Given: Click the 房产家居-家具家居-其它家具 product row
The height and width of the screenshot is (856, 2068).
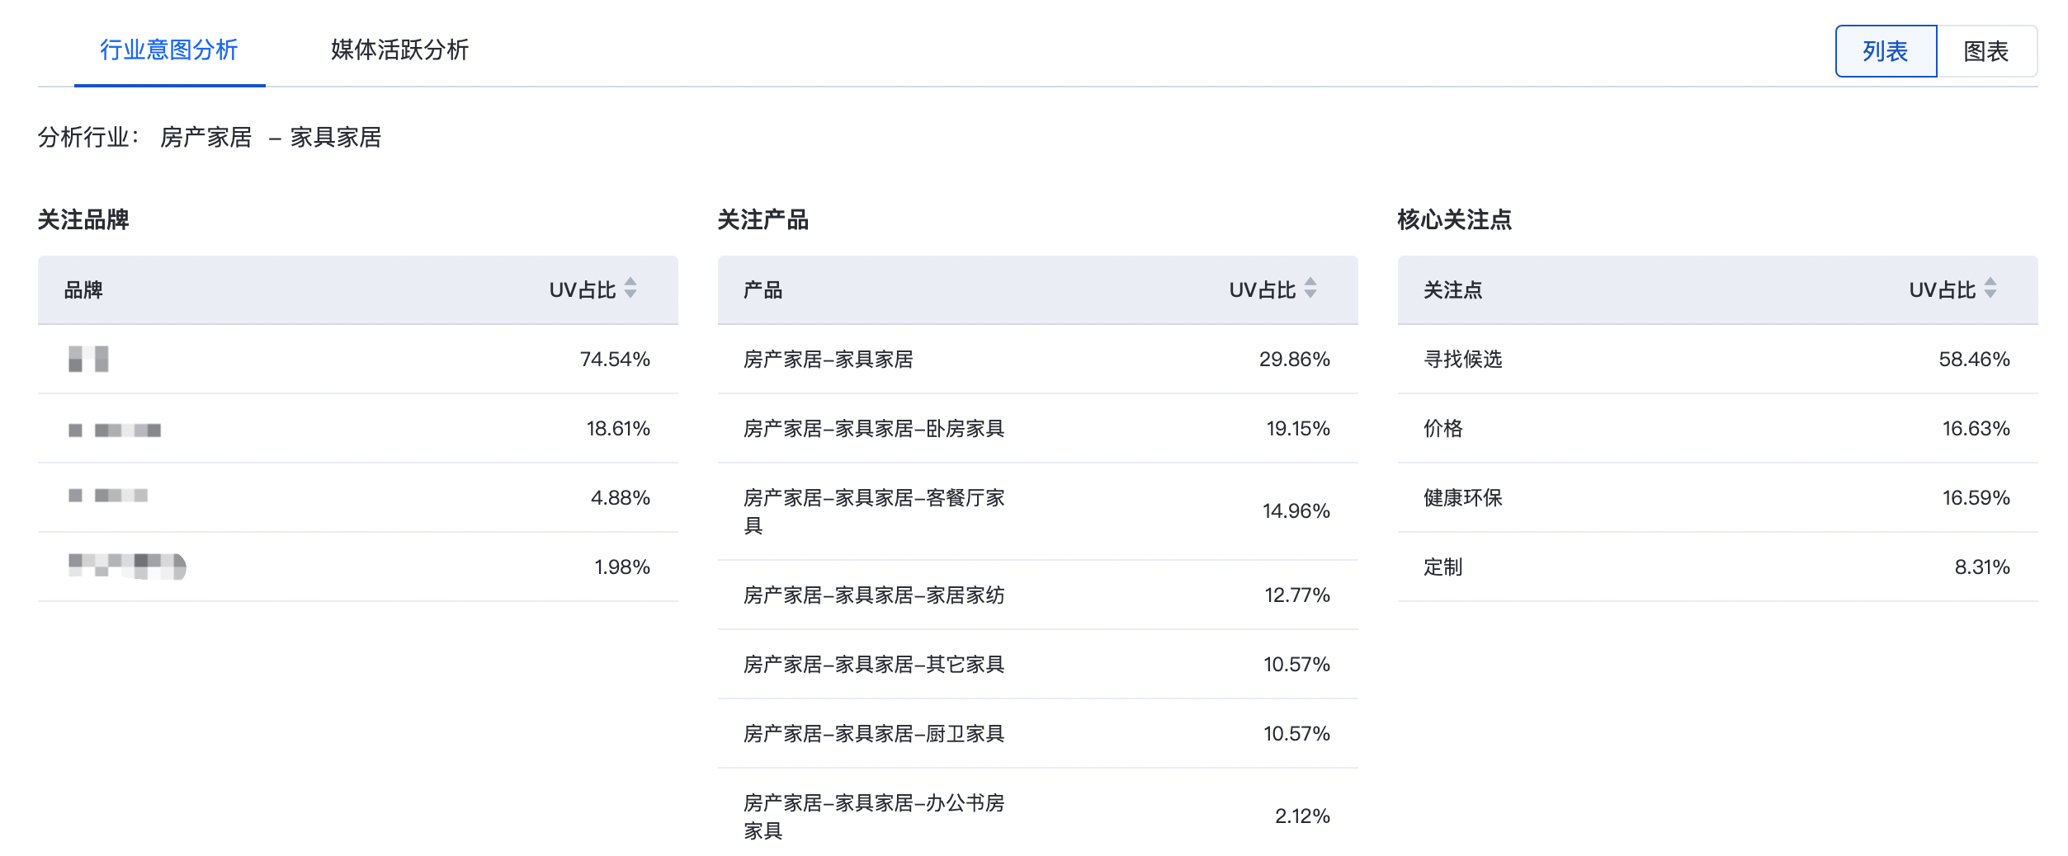Looking at the screenshot, I should (x=873, y=665).
